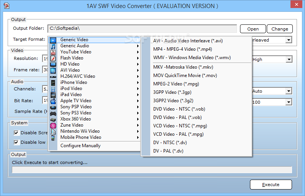
Task: Click the Flash Video icon
Action: [x=53, y=58]
